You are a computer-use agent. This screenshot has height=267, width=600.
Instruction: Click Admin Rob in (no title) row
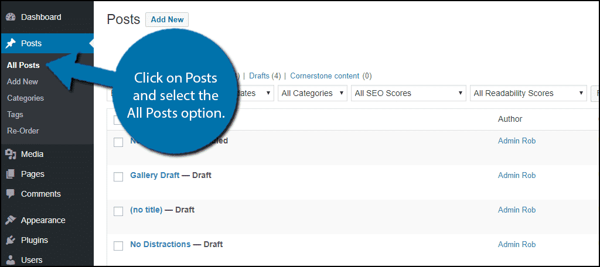(x=517, y=210)
